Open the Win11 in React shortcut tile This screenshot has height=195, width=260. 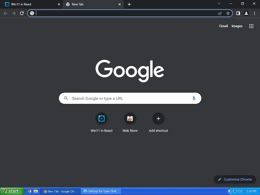point(102,123)
